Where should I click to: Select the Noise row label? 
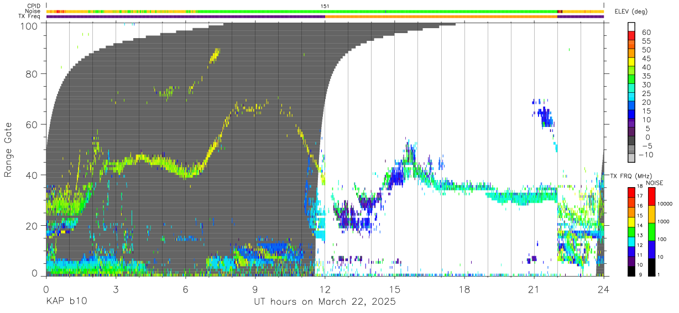(33, 11)
